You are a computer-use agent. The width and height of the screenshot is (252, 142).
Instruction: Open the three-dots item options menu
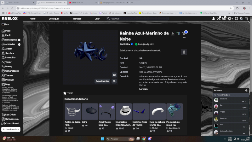184,38
